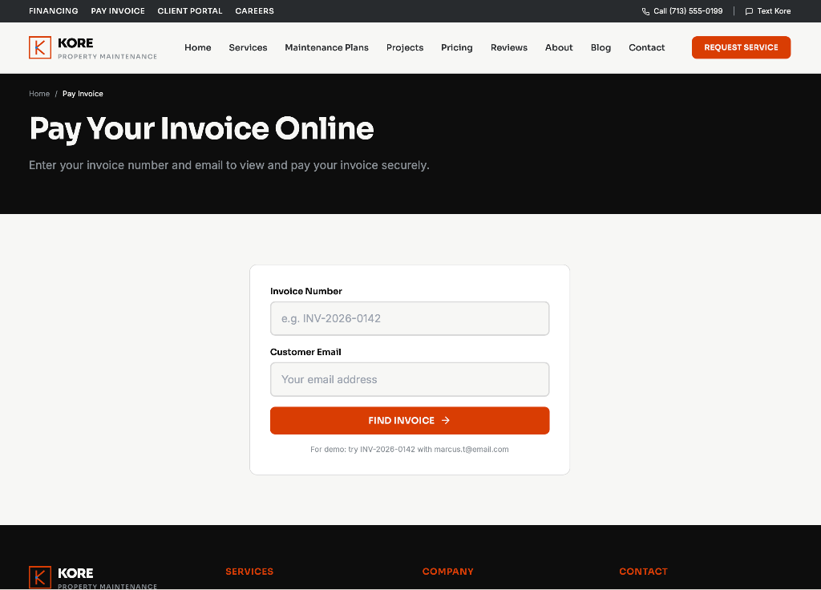Go to Projects page
This screenshot has width=821, height=590.
(405, 47)
